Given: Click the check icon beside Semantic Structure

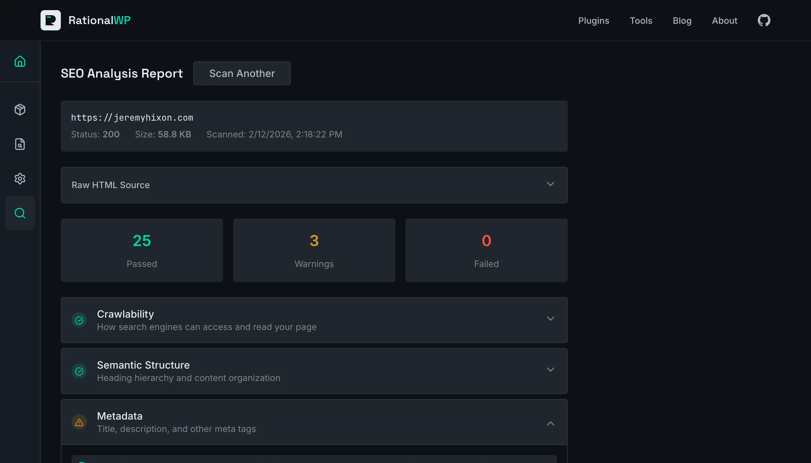Looking at the screenshot, I should (x=79, y=371).
